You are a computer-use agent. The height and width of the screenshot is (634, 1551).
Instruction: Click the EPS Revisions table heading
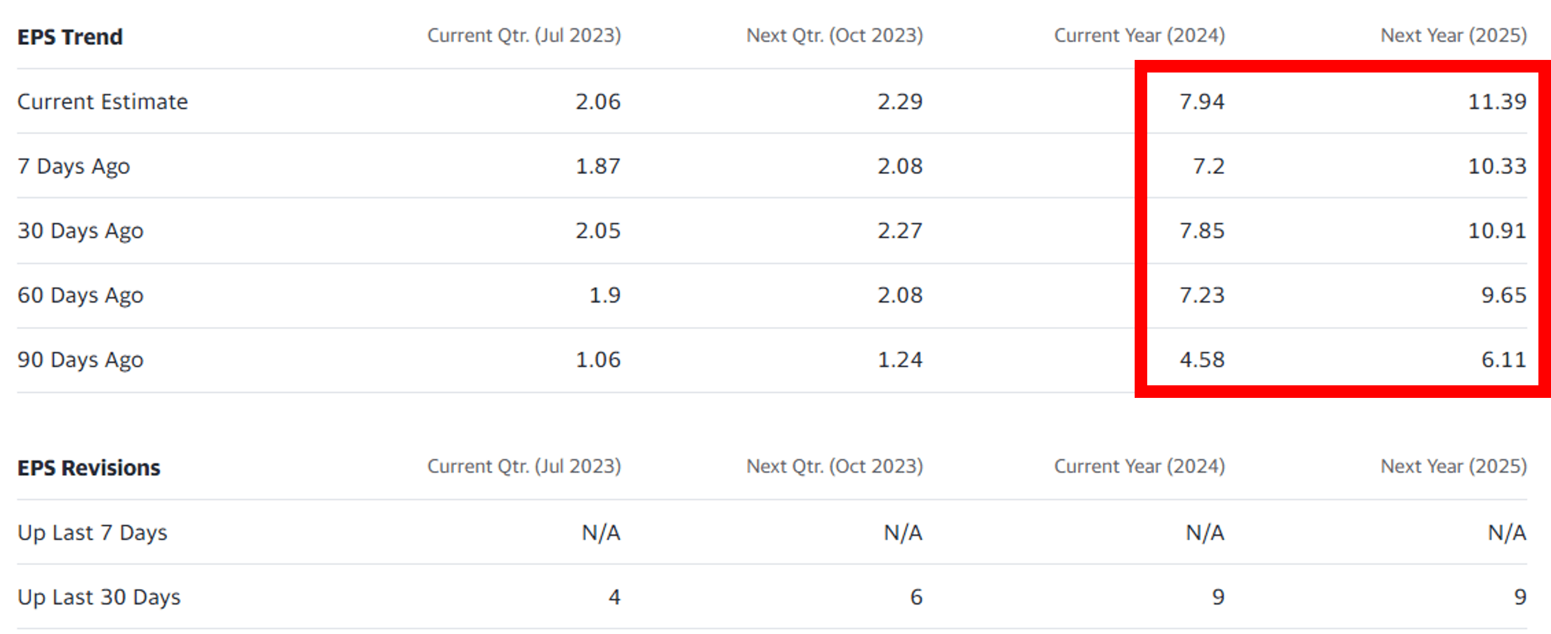(x=89, y=468)
